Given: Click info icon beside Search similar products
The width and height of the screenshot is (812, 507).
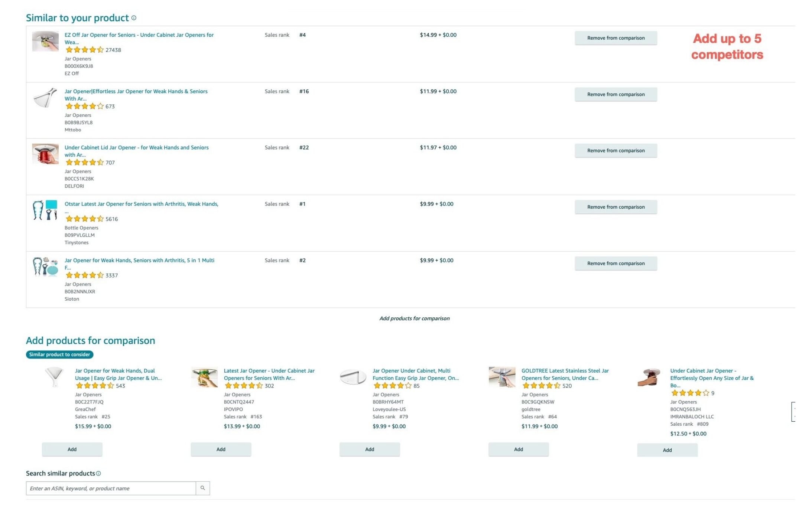Looking at the screenshot, I should tap(98, 473).
